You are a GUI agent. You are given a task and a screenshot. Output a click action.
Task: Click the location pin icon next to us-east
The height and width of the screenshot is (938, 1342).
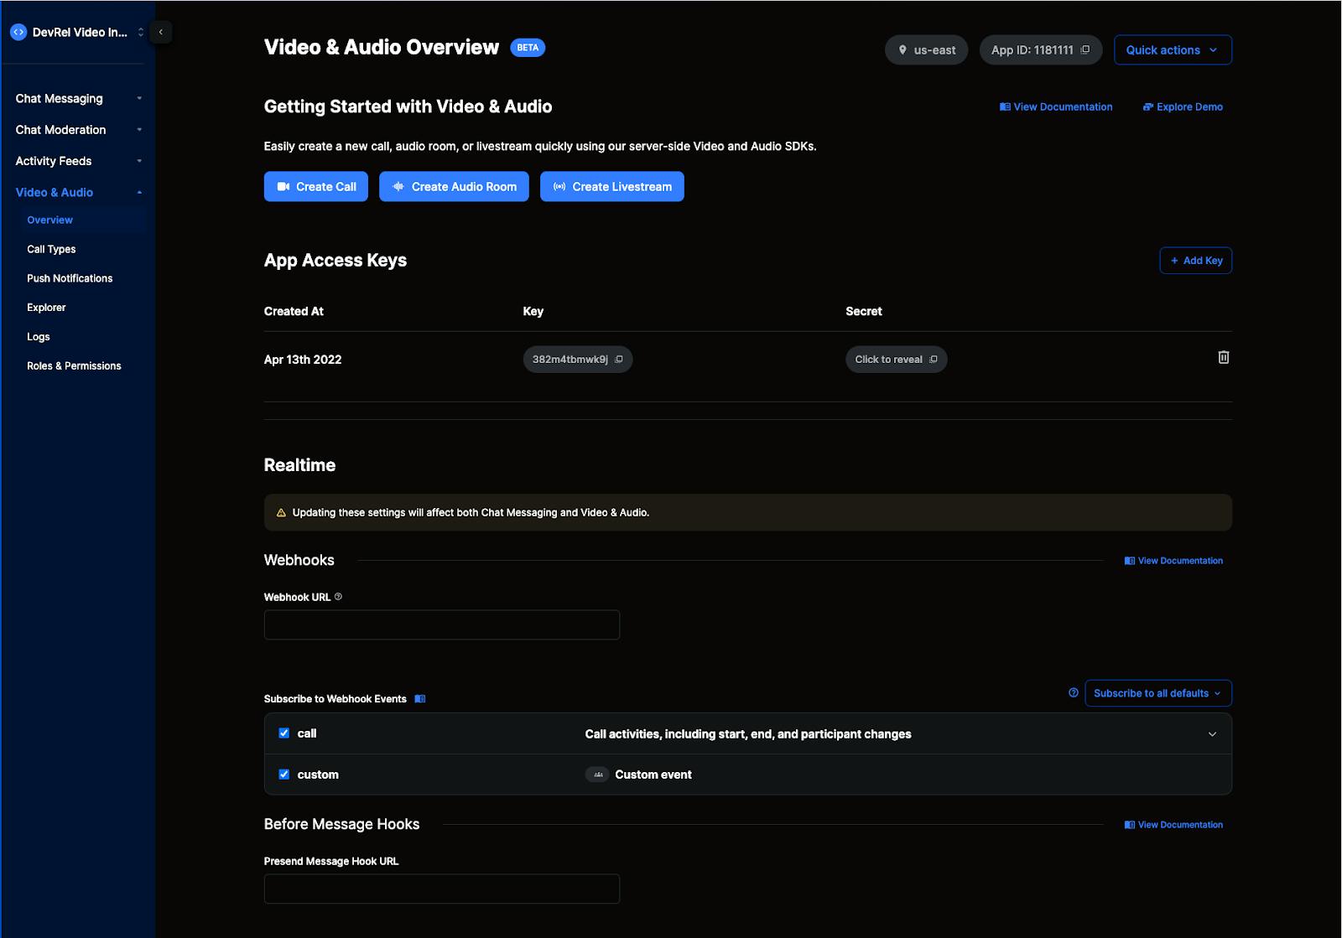pos(902,49)
